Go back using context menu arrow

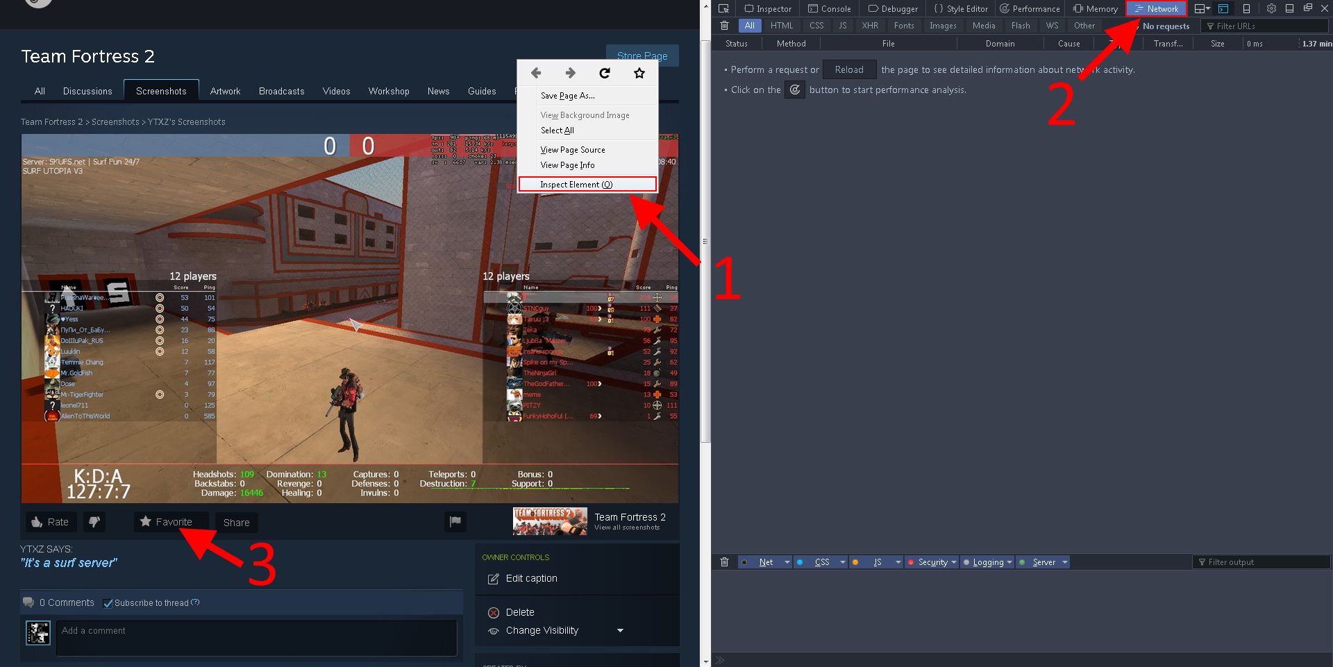(535, 73)
